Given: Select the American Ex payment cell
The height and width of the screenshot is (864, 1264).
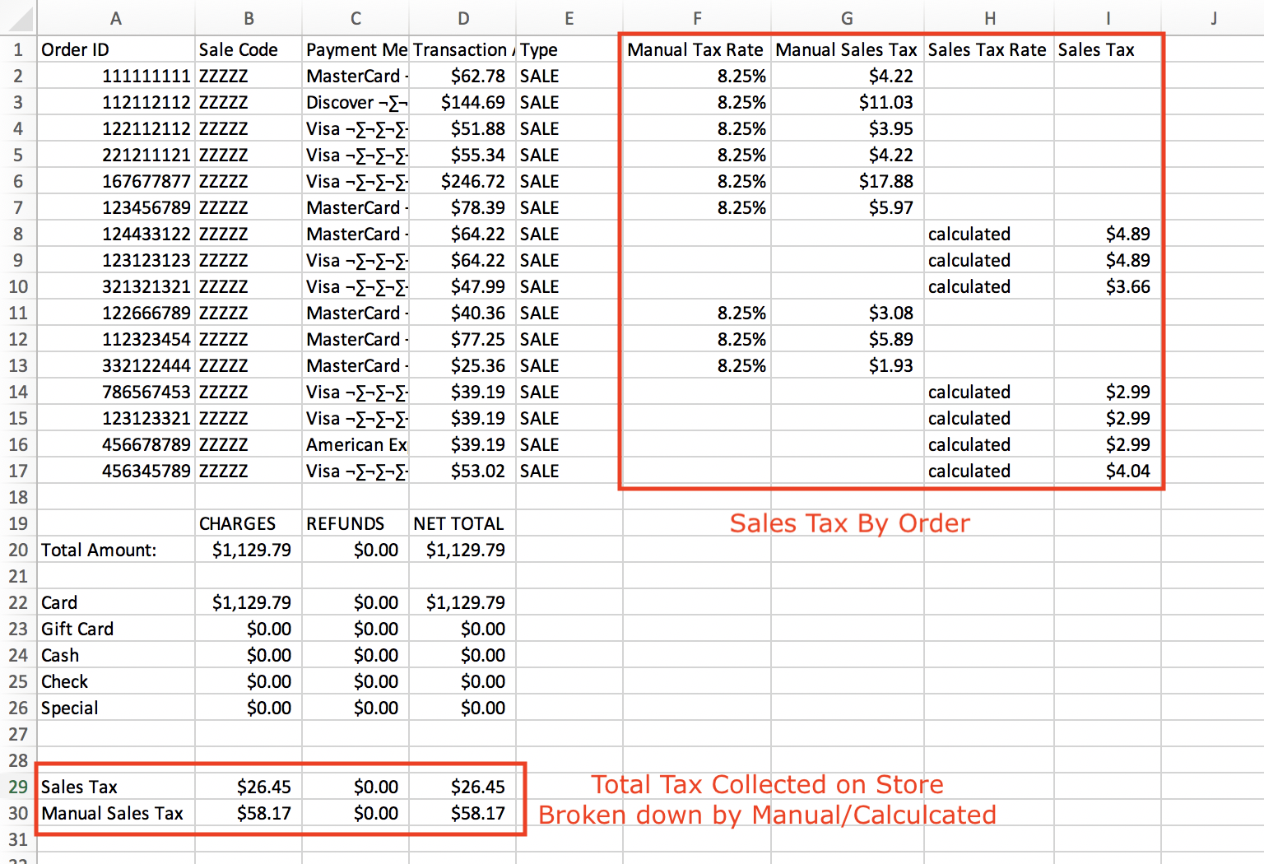Looking at the screenshot, I should point(355,444).
